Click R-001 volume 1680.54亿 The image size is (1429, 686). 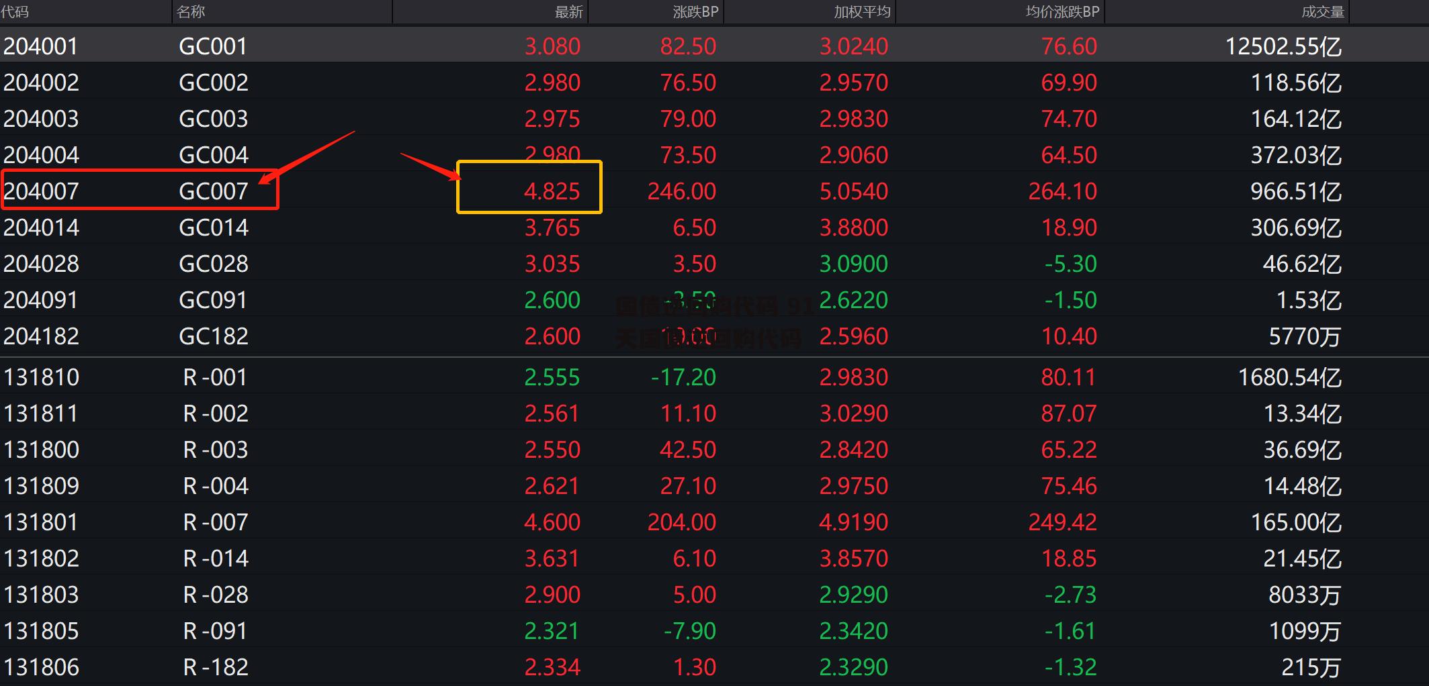point(1290,377)
